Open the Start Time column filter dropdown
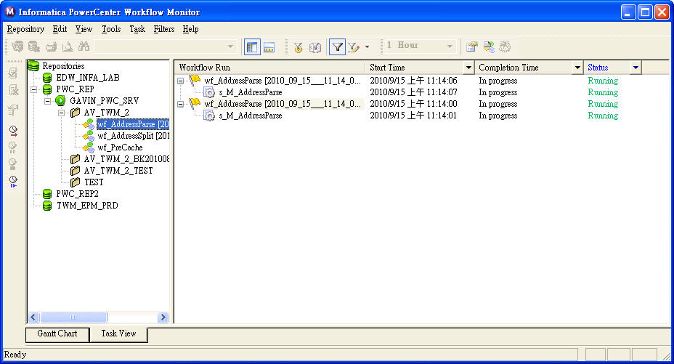The width and height of the screenshot is (674, 364). 468,68
